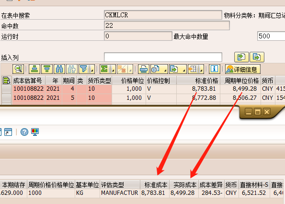Screen dimensions: 285x204
Task: Click the 最大命中数量 field showing 500
Action: 271,36
